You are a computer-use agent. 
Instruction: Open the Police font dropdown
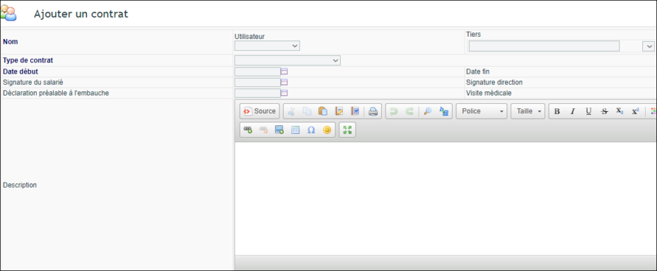[x=482, y=111]
